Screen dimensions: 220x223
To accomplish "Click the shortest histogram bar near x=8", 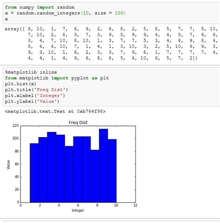I will tap(95, 176).
